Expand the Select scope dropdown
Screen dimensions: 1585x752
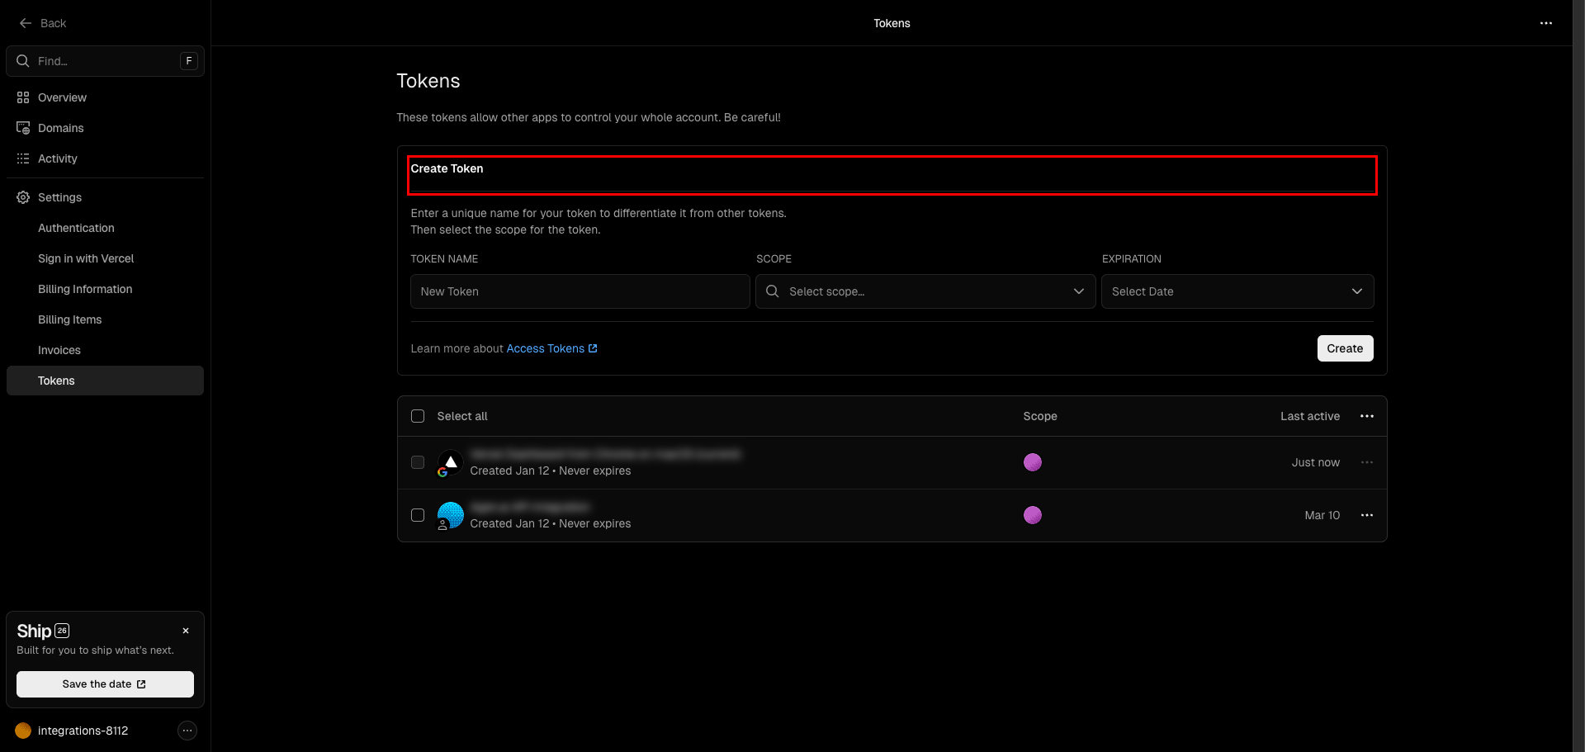click(925, 291)
